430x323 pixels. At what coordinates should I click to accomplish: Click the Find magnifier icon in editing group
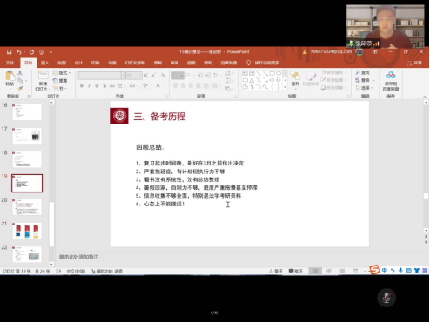358,72
